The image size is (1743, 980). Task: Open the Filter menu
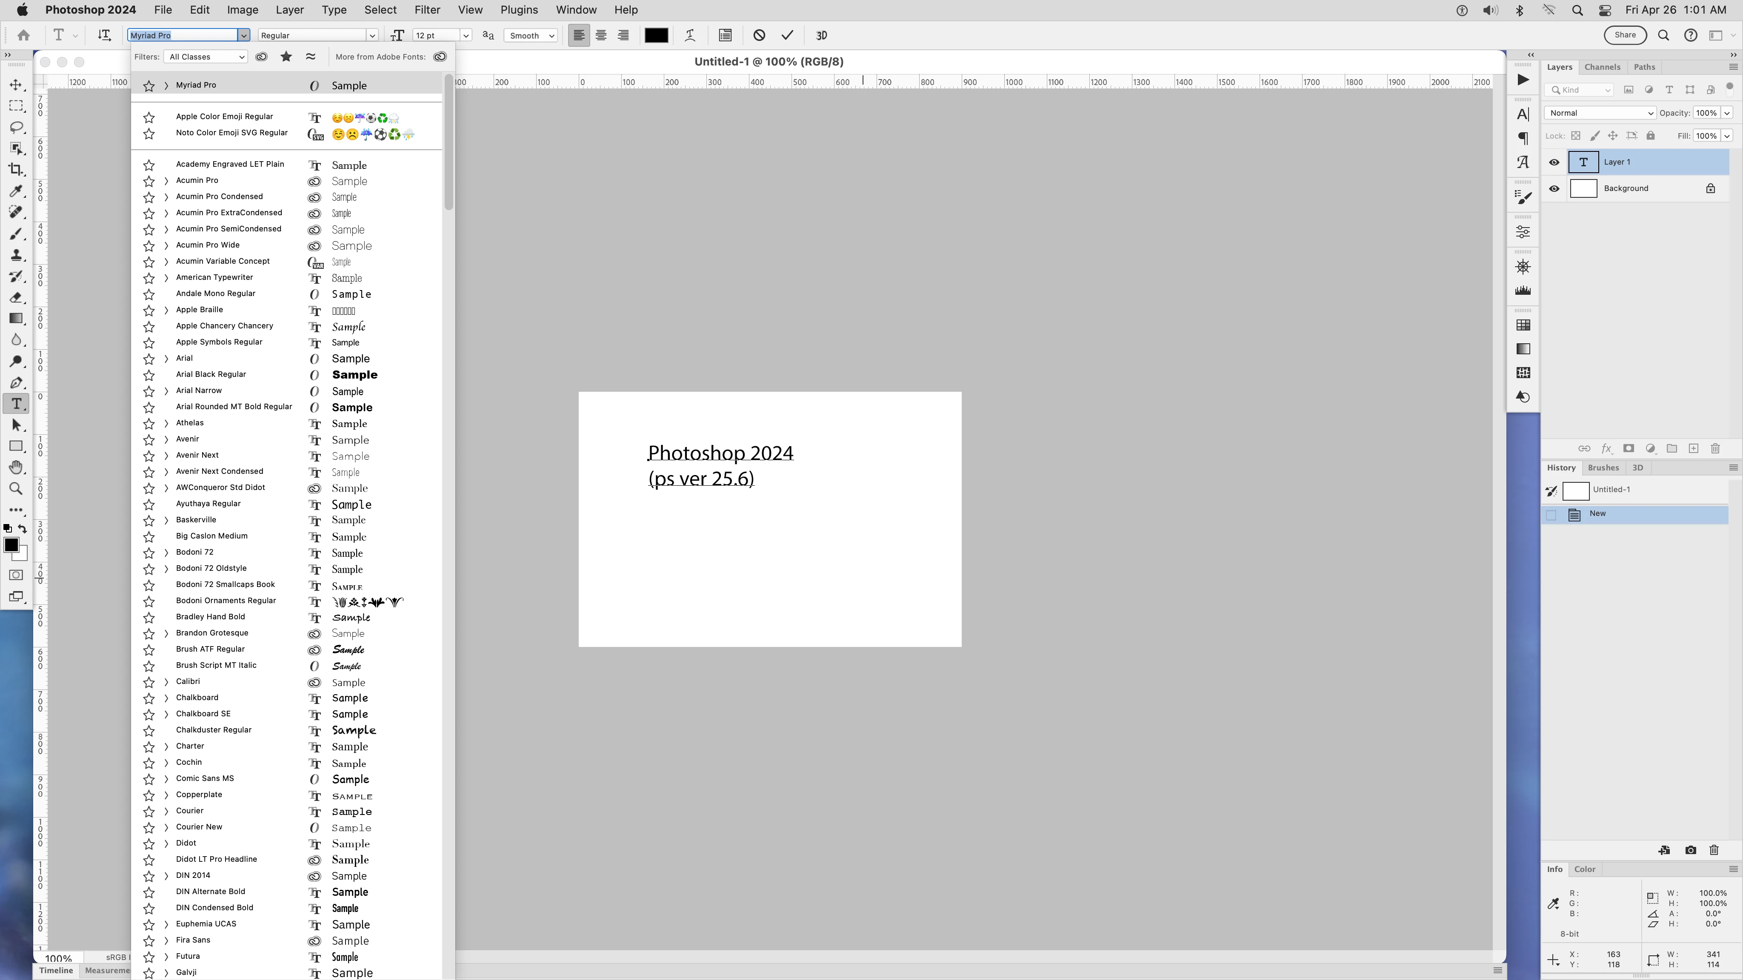point(427,9)
